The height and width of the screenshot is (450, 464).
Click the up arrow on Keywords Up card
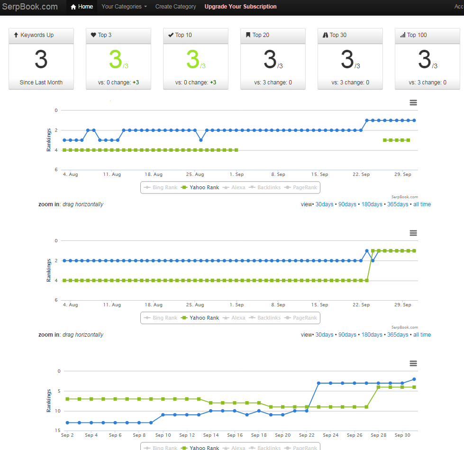16,35
